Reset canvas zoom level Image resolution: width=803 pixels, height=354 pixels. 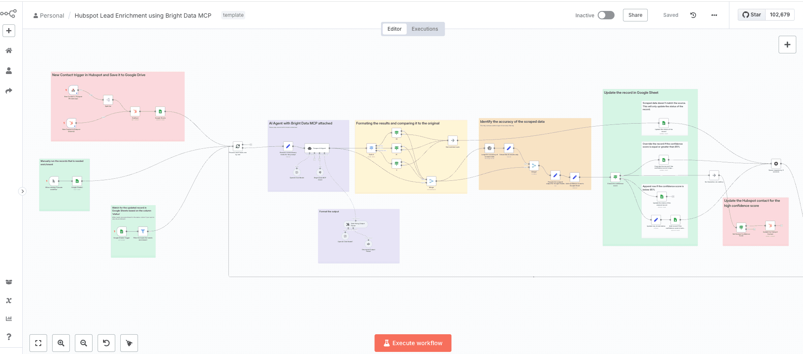[x=106, y=343]
